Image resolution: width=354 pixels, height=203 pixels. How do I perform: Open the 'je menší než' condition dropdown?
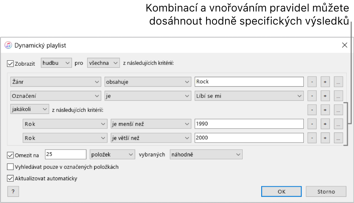click(x=151, y=124)
